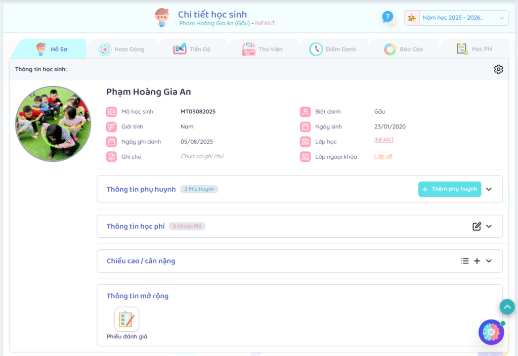518x356 pixels.
Task: Show height/weight history list icon
Action: [464, 261]
